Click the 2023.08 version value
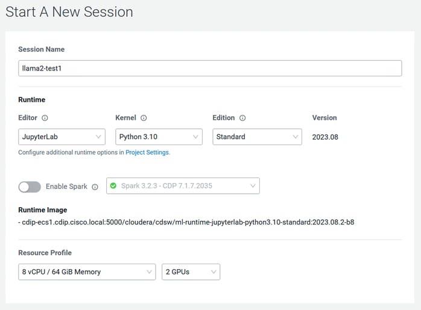 click(x=325, y=137)
